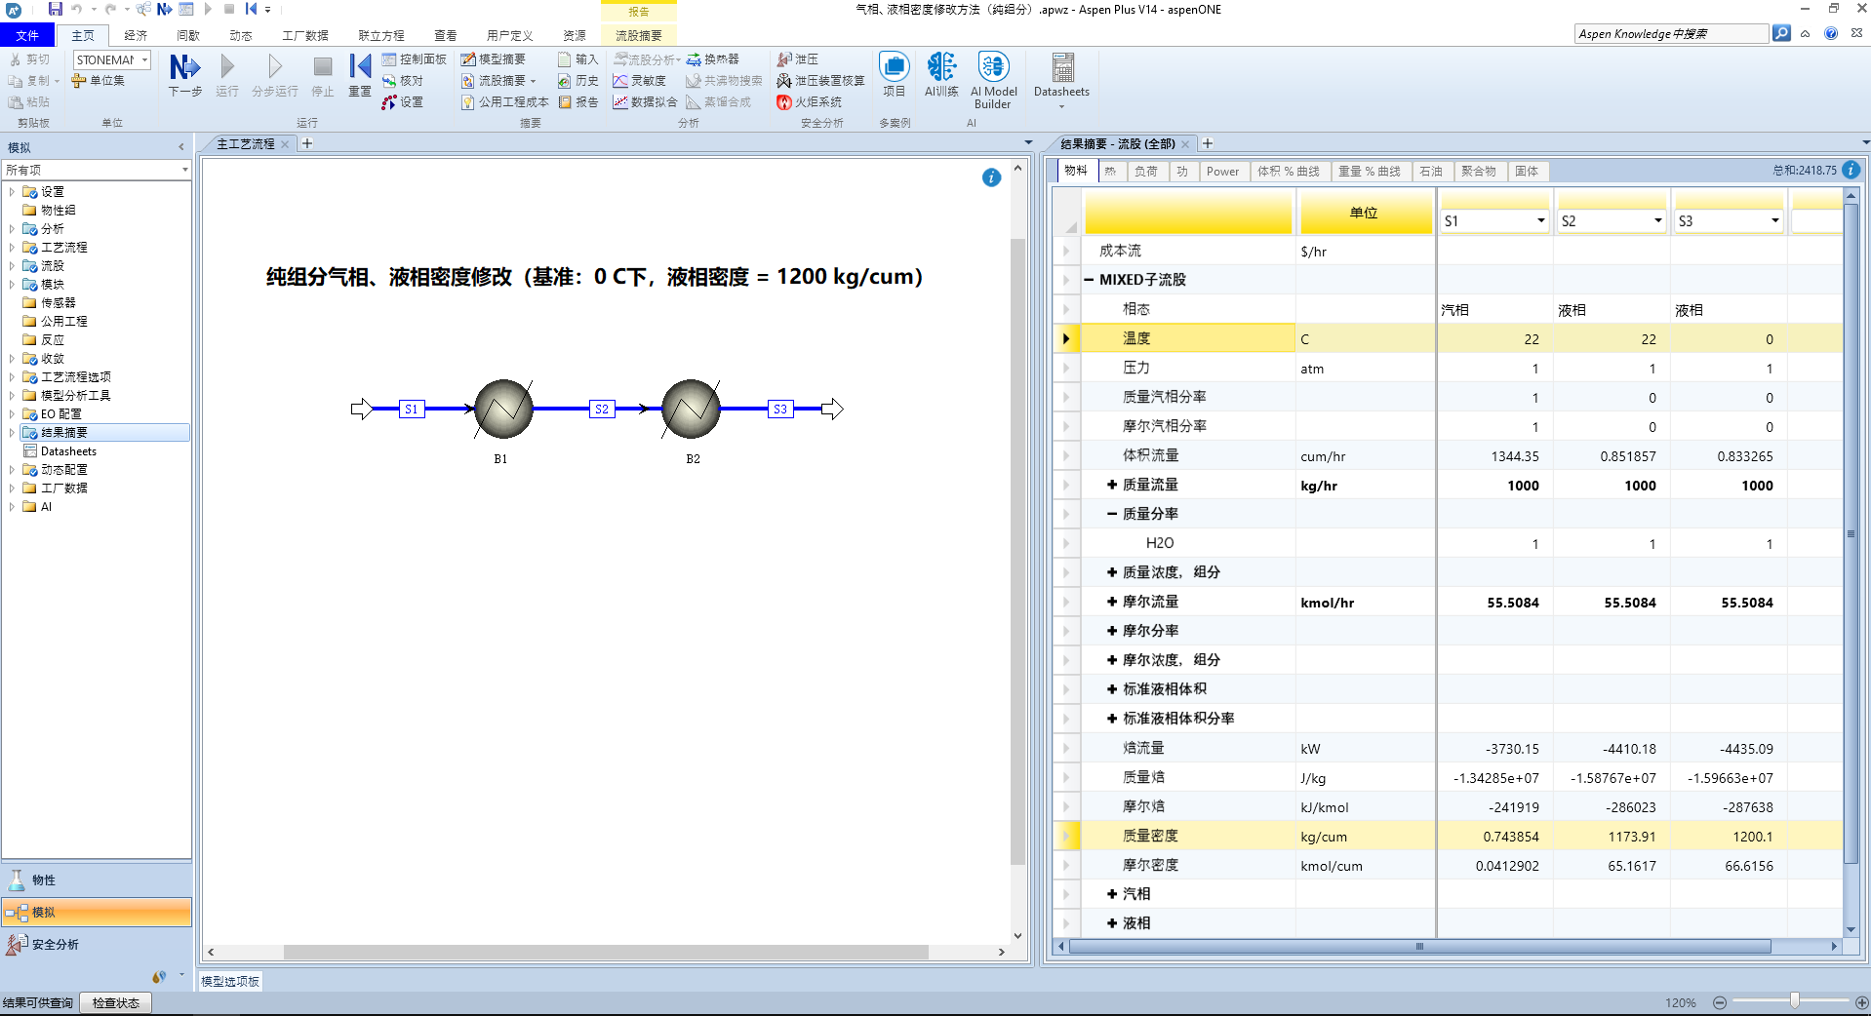Click the 模型选项板 tab at bottom

click(x=230, y=981)
